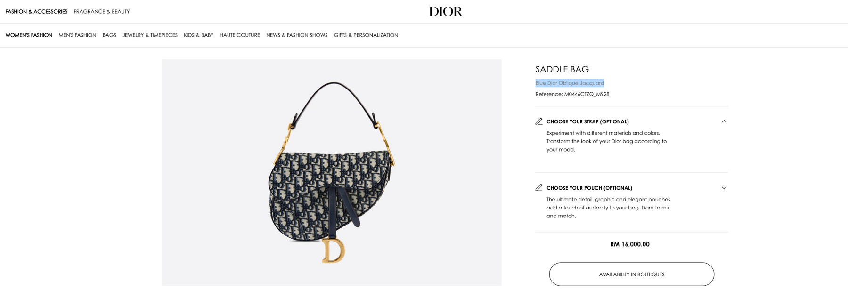Open the Choose Your Strap (Optional) heading
This screenshot has height=290, width=848.
pyautogui.click(x=587, y=121)
